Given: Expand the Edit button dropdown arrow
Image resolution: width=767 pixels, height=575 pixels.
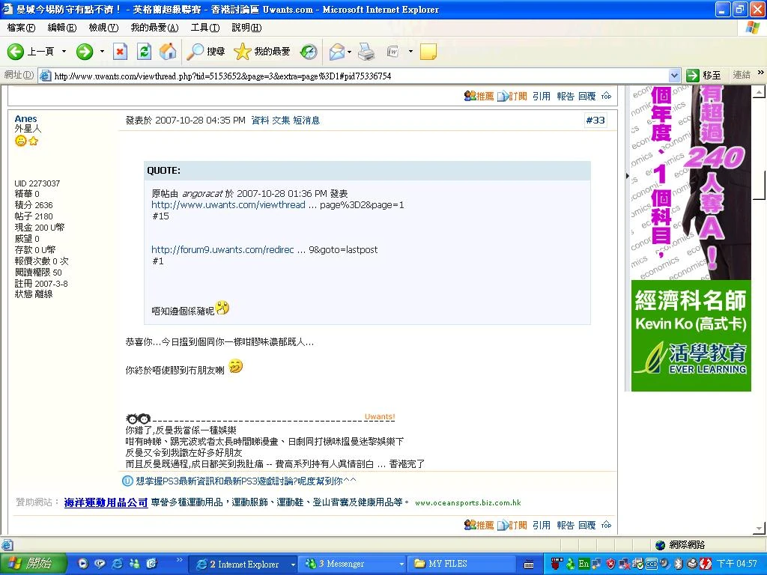Looking at the screenshot, I should [410, 52].
